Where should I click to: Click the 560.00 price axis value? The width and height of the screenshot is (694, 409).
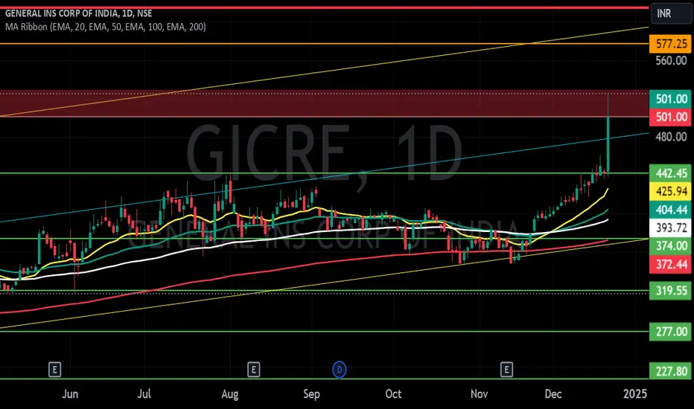pyautogui.click(x=671, y=60)
